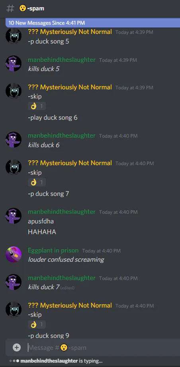Click the channel hashtag icon in header

(x=10, y=9)
